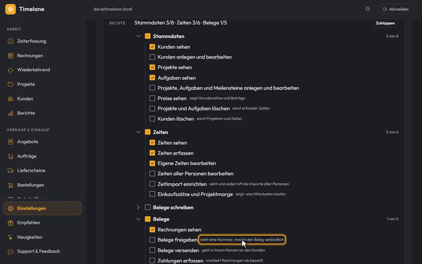Click the Berichte bar chart icon

(x=11, y=113)
